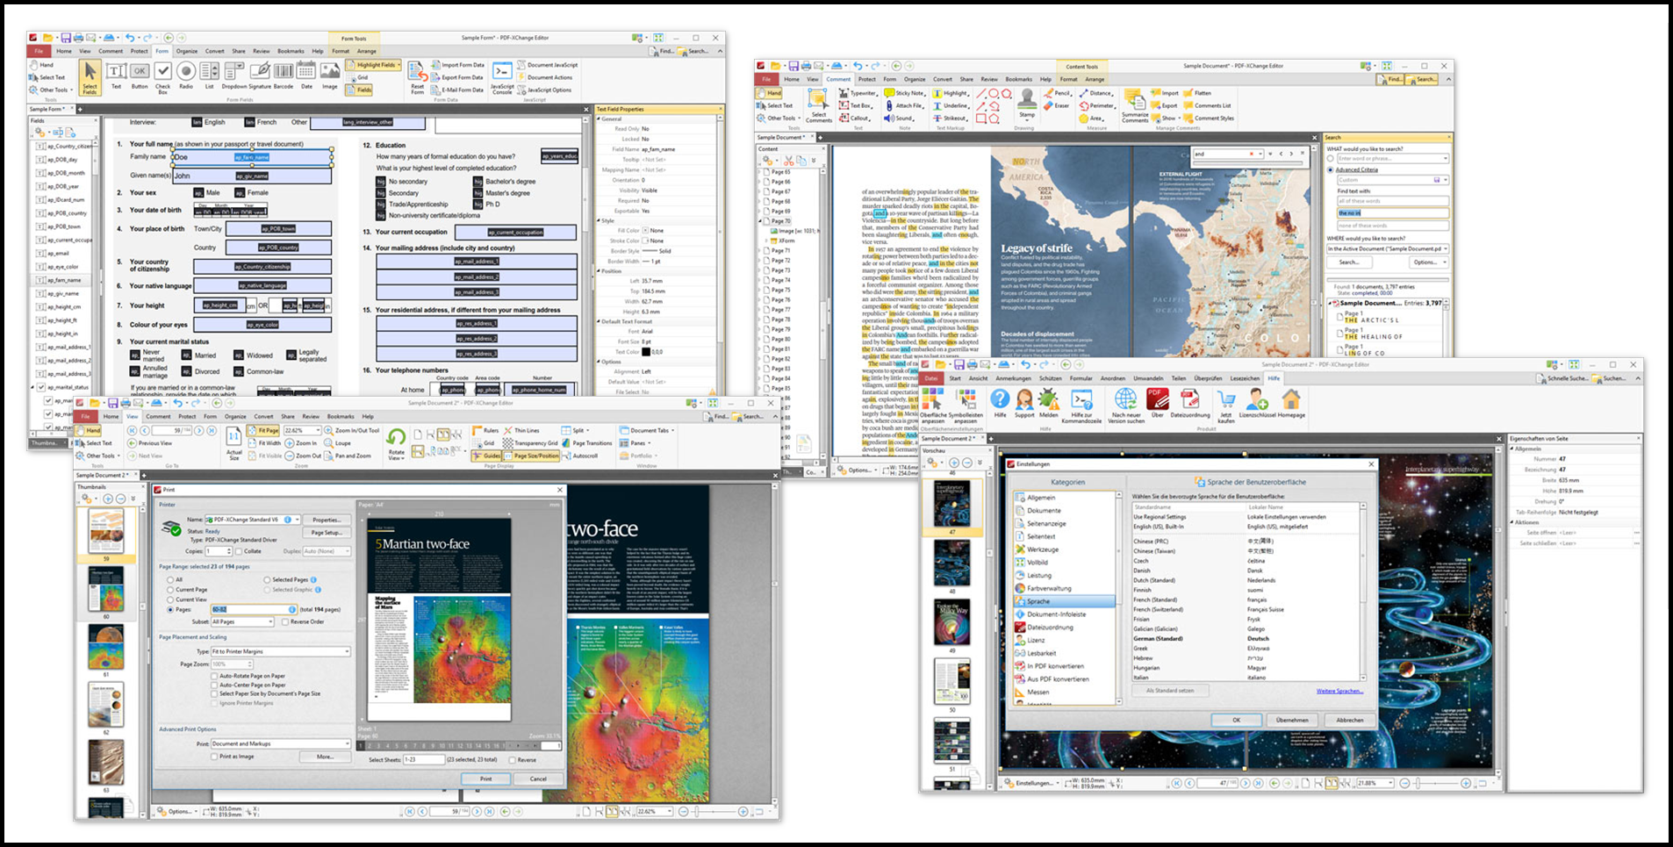1673x847 pixels.
Task: Choose the Barcode form field tool
Action: click(284, 75)
